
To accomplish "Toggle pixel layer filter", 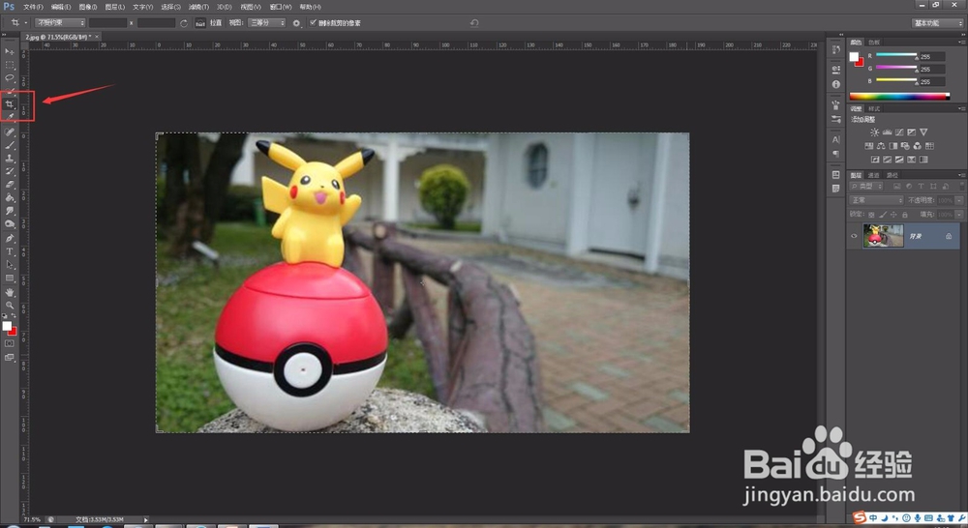I will [897, 186].
